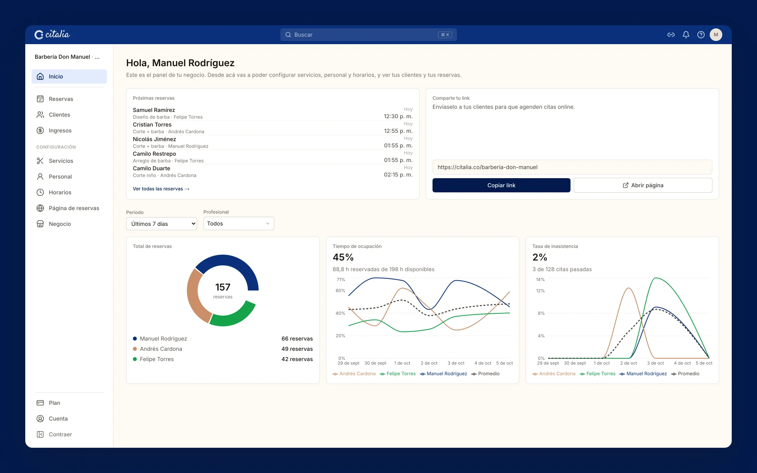Click the Servicios scissors icon
Screen dimensions: 757x473
tap(40, 161)
